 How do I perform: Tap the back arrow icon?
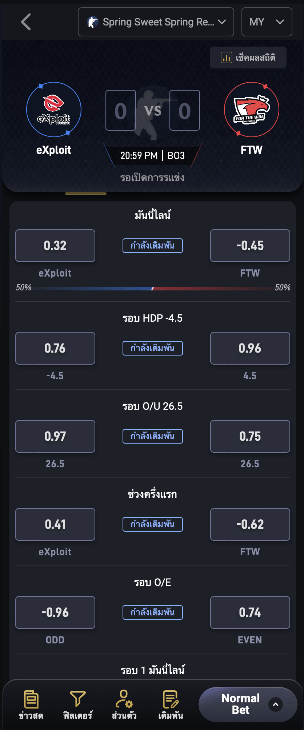(26, 22)
